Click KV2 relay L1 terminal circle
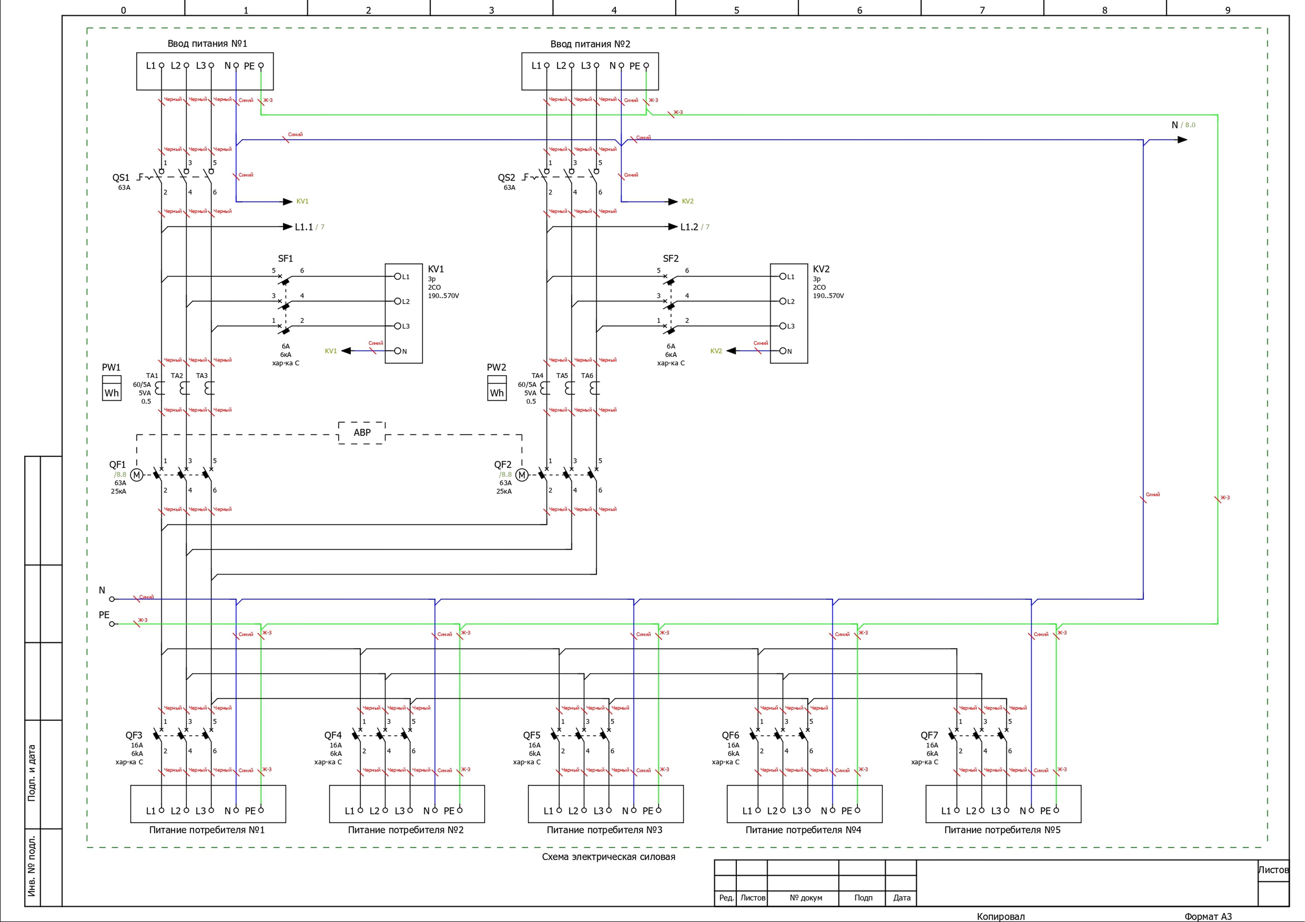The height and width of the screenshot is (922, 1305). pos(783,276)
